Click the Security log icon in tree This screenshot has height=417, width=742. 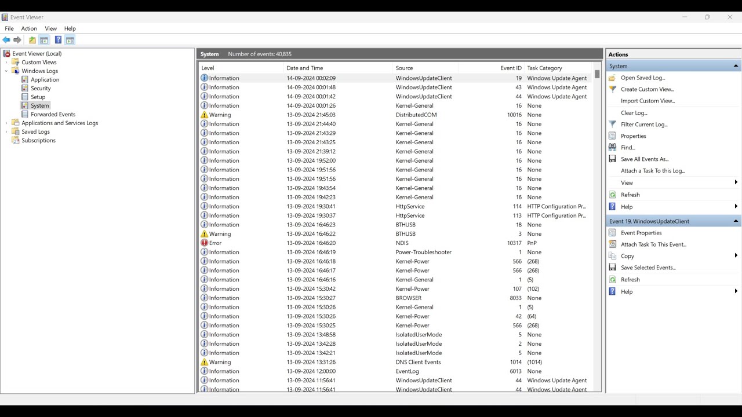click(25, 88)
